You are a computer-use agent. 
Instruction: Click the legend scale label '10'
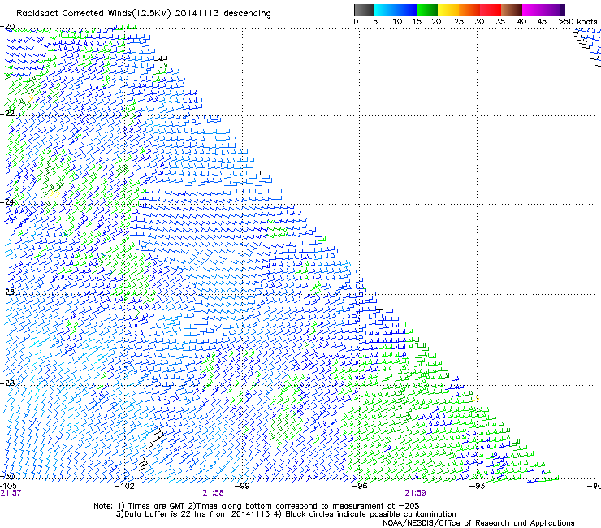(x=397, y=22)
